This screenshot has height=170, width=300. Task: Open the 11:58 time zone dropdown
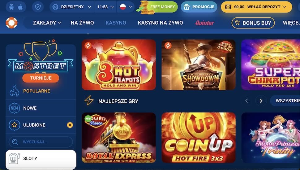[105, 7]
